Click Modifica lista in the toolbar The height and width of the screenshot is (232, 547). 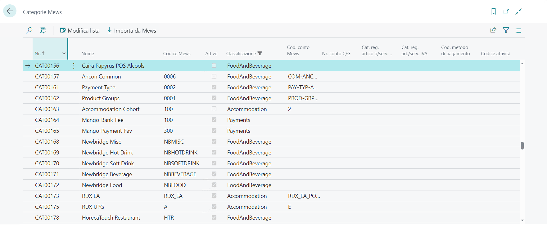(80, 30)
